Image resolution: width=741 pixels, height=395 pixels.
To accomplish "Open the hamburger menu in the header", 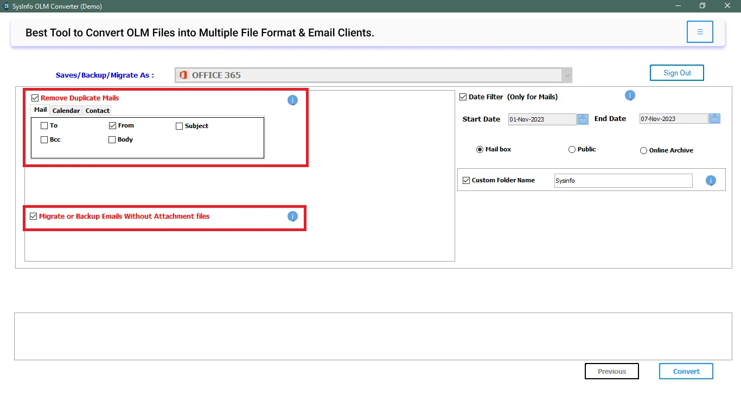I will 700,32.
